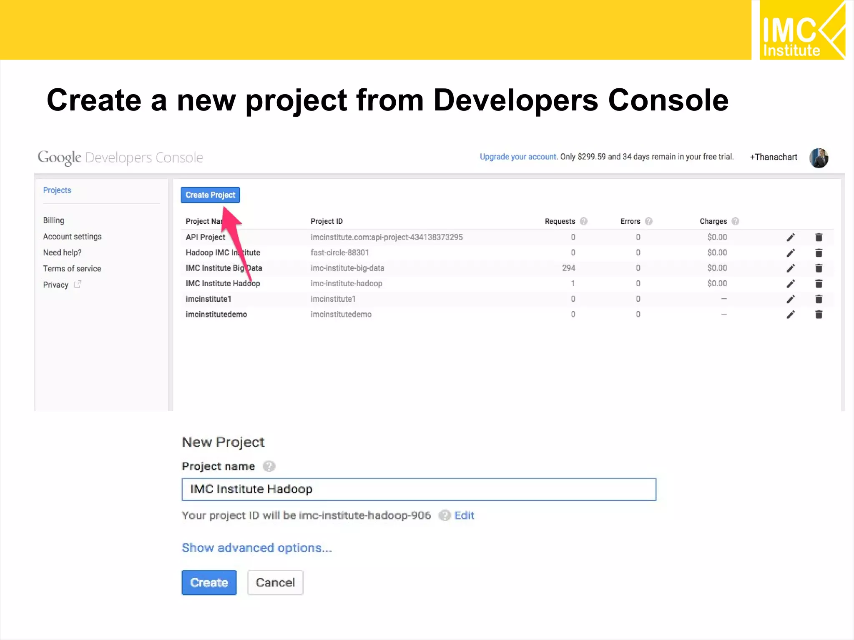Open Terms of service in sidebar
This screenshot has width=854, height=640.
(x=72, y=268)
